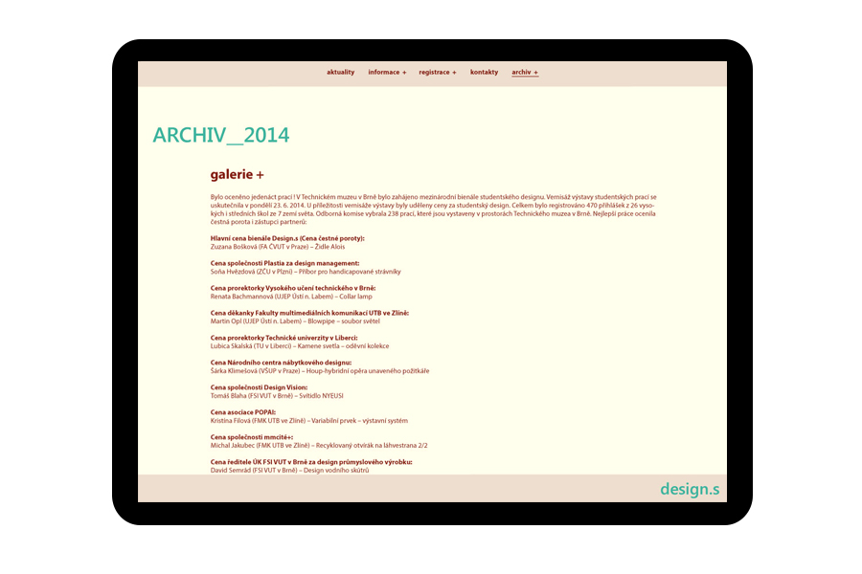Screen dimensions: 862x574
Task: Expand the galerie + section
Action: pos(237,175)
